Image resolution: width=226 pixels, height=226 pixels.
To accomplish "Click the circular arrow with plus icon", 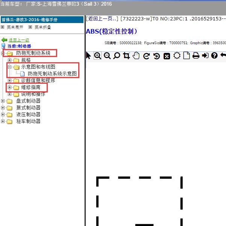I will tap(156, 56).
